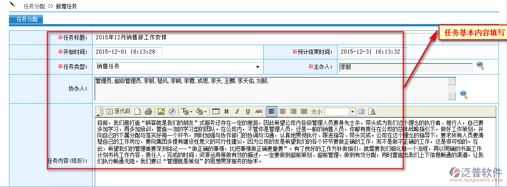The image size is (507, 187).
Task: Click the 预计结束时间 date field
Action: 373,52
